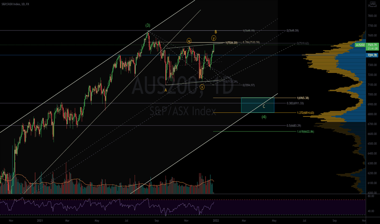
Task: Click the 1(6965.38) extension label
Action: [303, 98]
